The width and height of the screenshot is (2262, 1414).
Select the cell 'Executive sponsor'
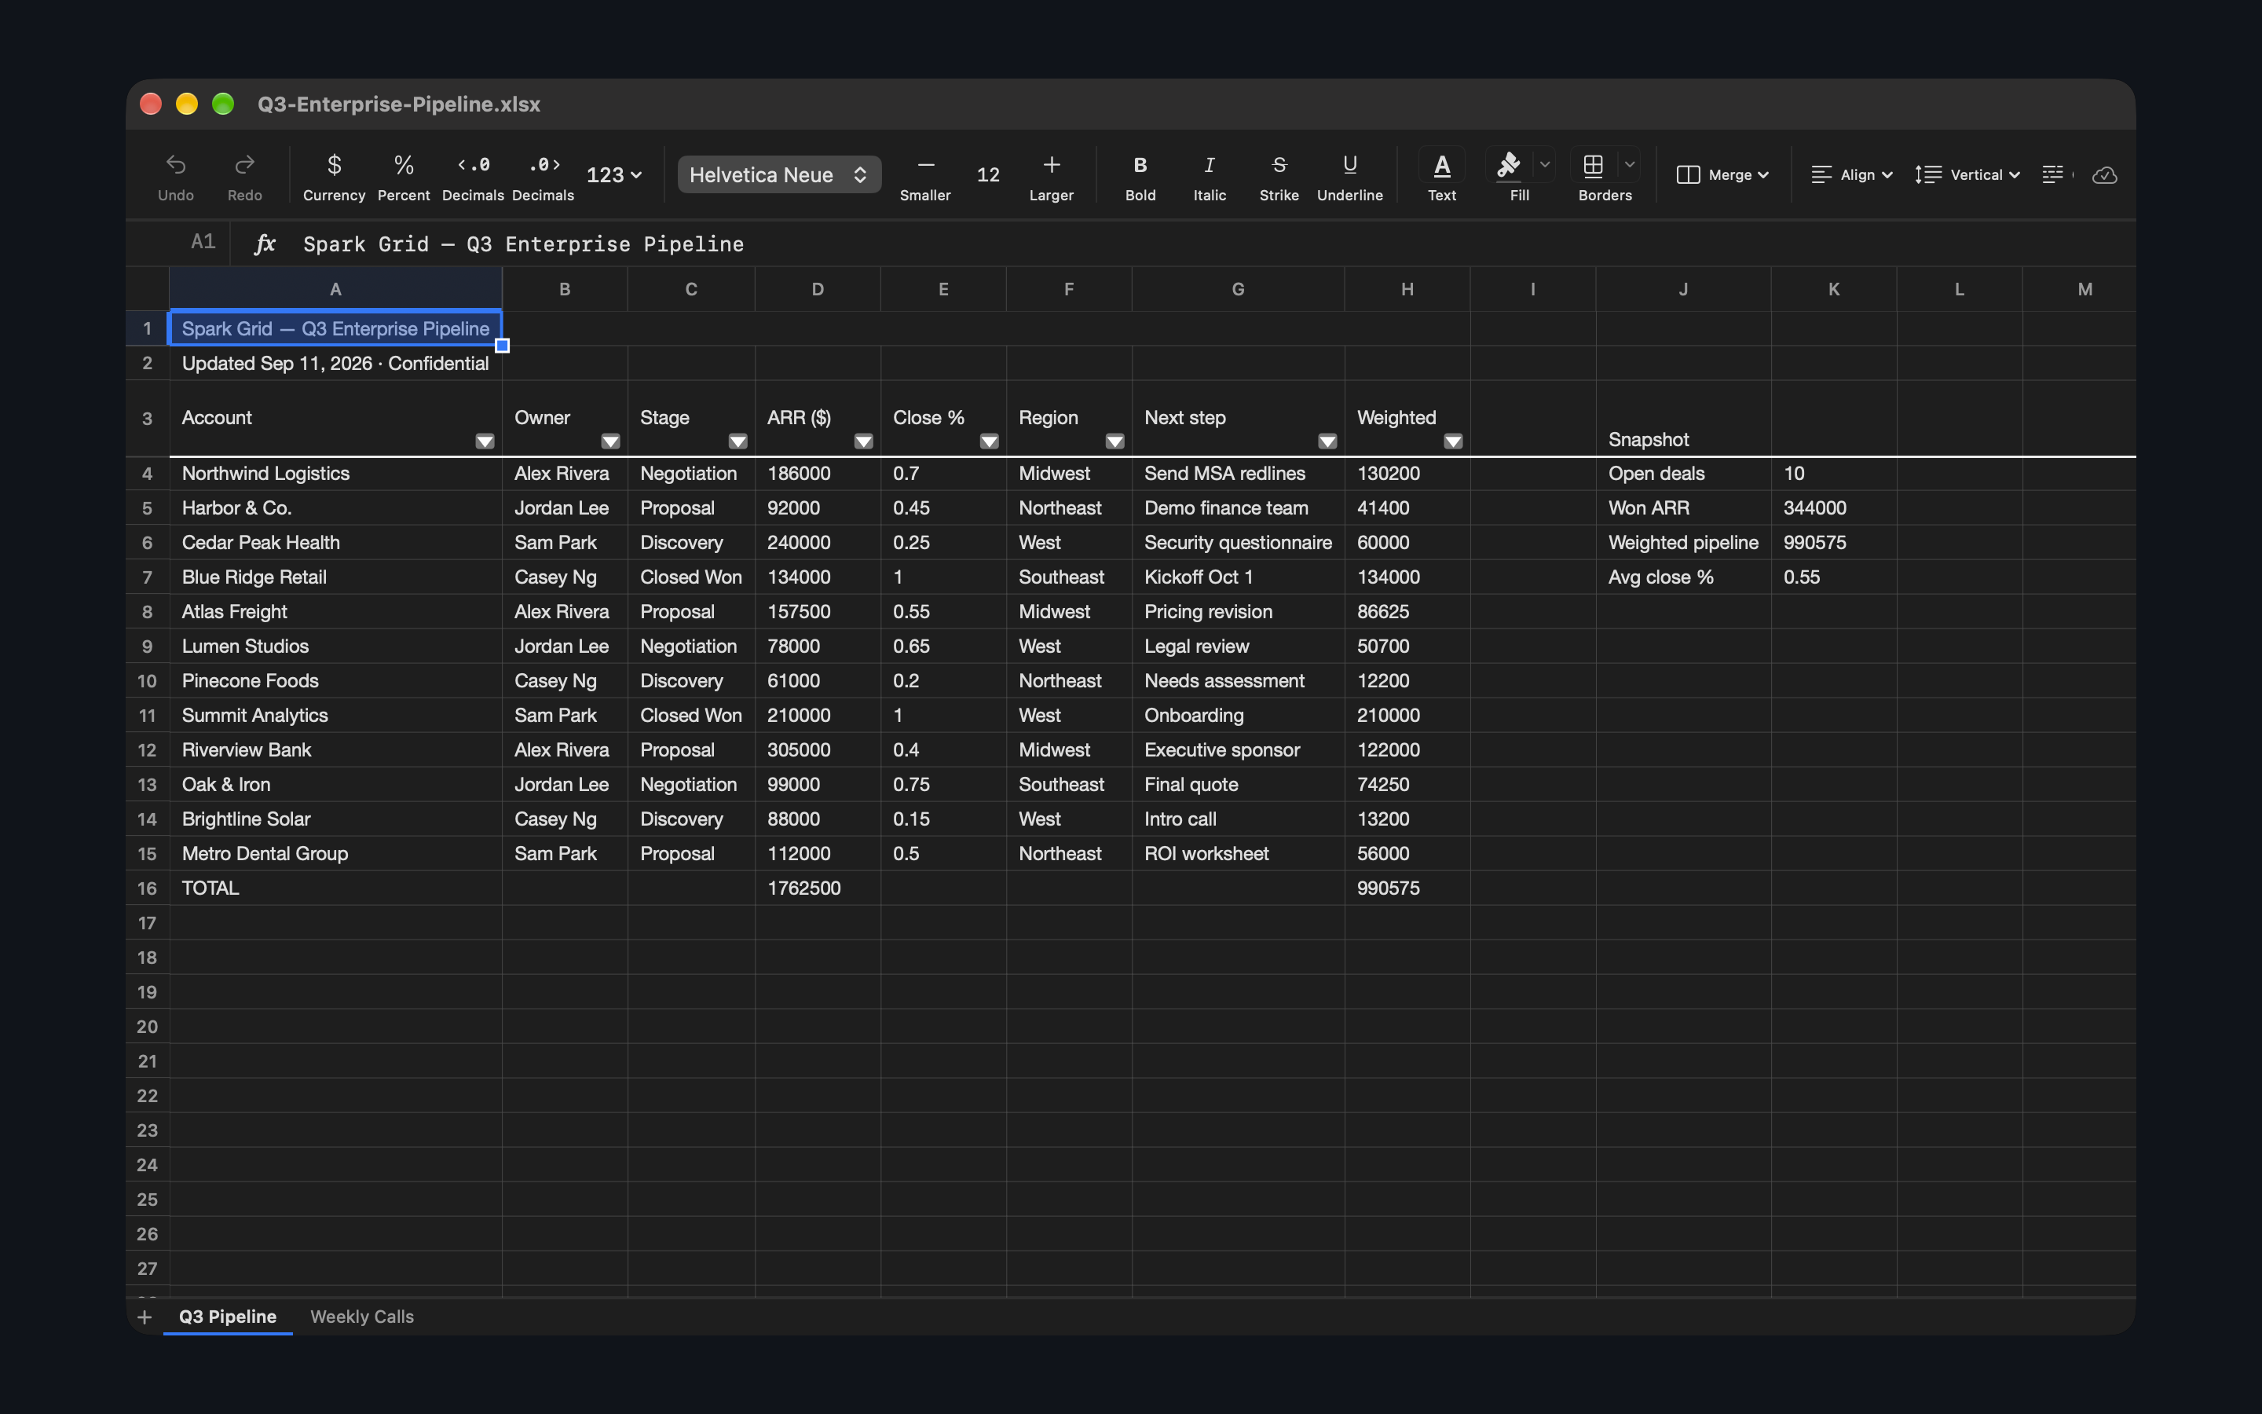tap(1238, 750)
